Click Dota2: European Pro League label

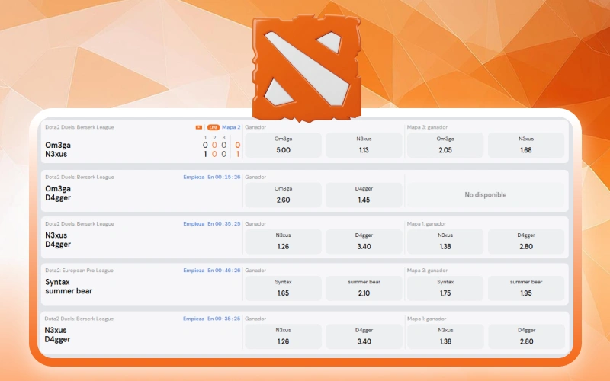coord(79,271)
